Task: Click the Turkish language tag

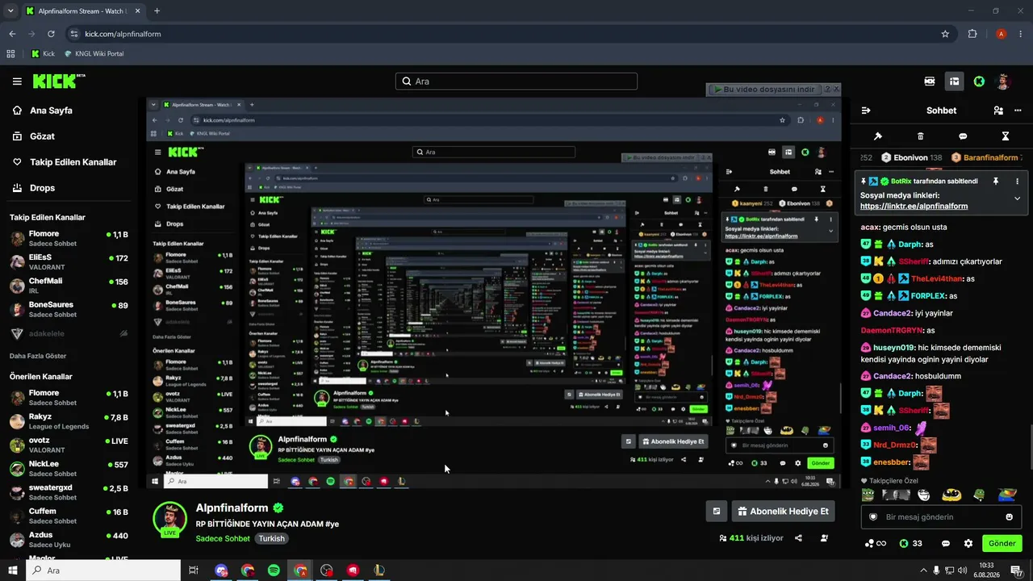Action: point(271,538)
